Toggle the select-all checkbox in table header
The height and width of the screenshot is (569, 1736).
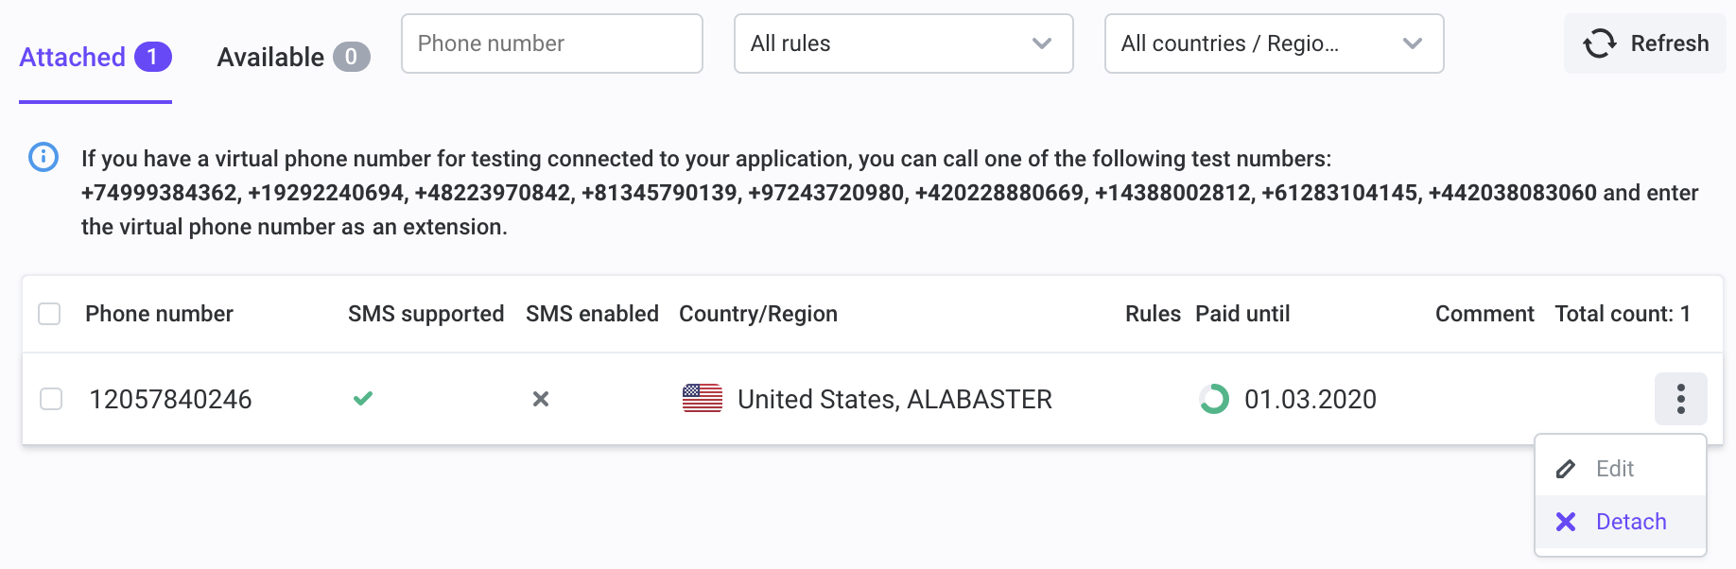click(x=49, y=314)
